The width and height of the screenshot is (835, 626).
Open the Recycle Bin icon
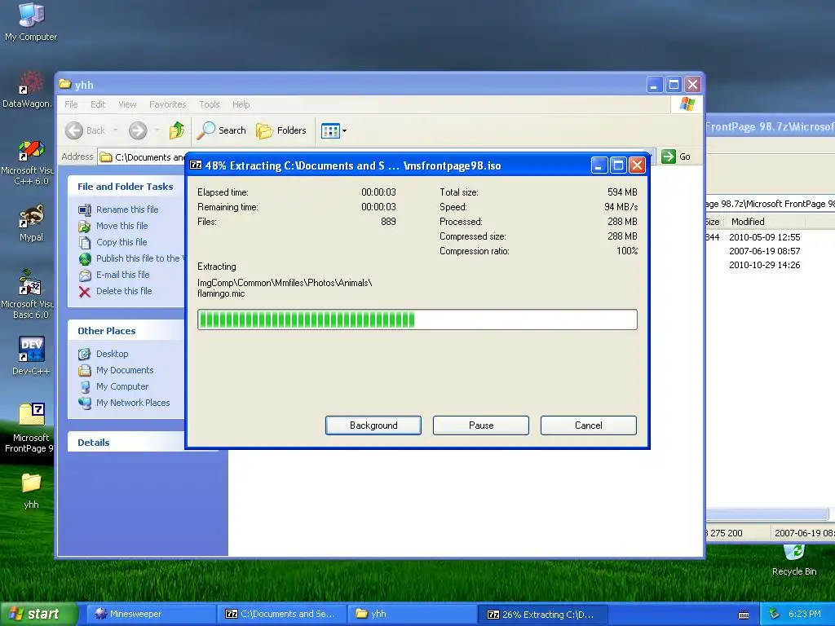pyautogui.click(x=794, y=560)
